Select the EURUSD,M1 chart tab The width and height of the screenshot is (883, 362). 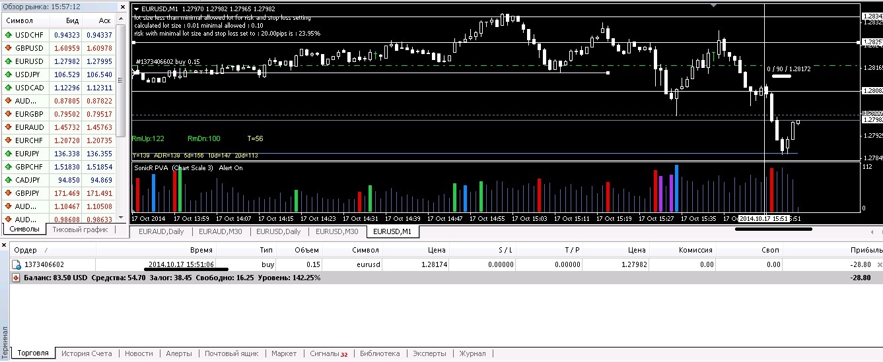tap(392, 232)
